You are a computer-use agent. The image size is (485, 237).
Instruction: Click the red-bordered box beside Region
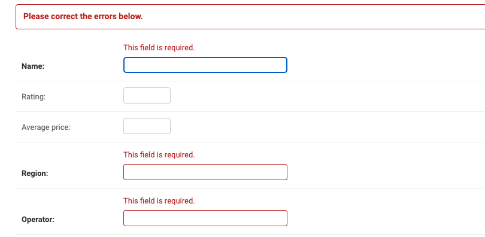pos(205,172)
